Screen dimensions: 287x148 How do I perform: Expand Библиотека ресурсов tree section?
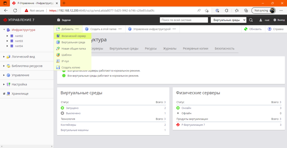(4, 66)
